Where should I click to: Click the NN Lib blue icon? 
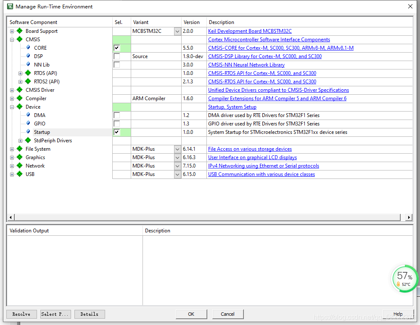[28, 64]
